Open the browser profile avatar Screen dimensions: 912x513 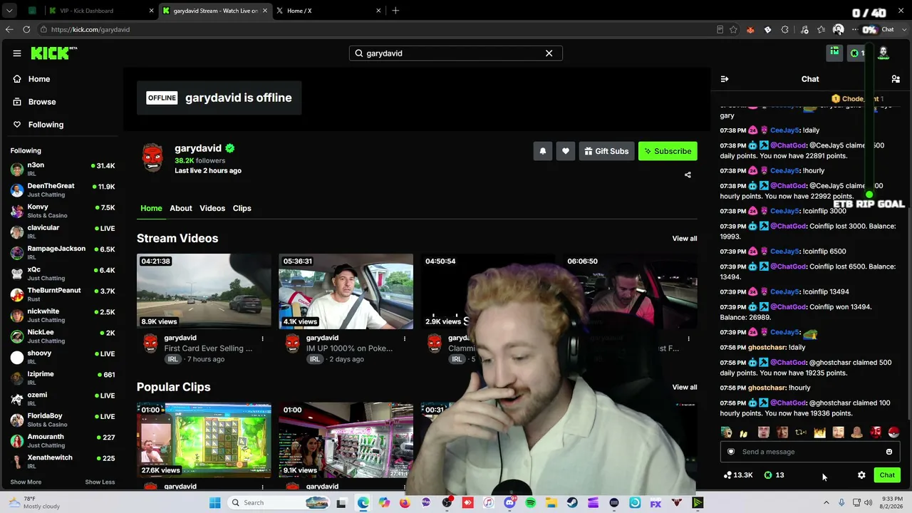pos(839,29)
